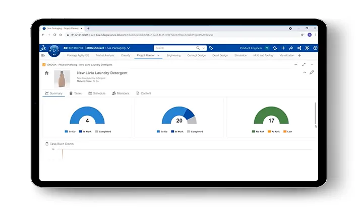
Task: Open a new browser tab
Action: pos(88,29)
